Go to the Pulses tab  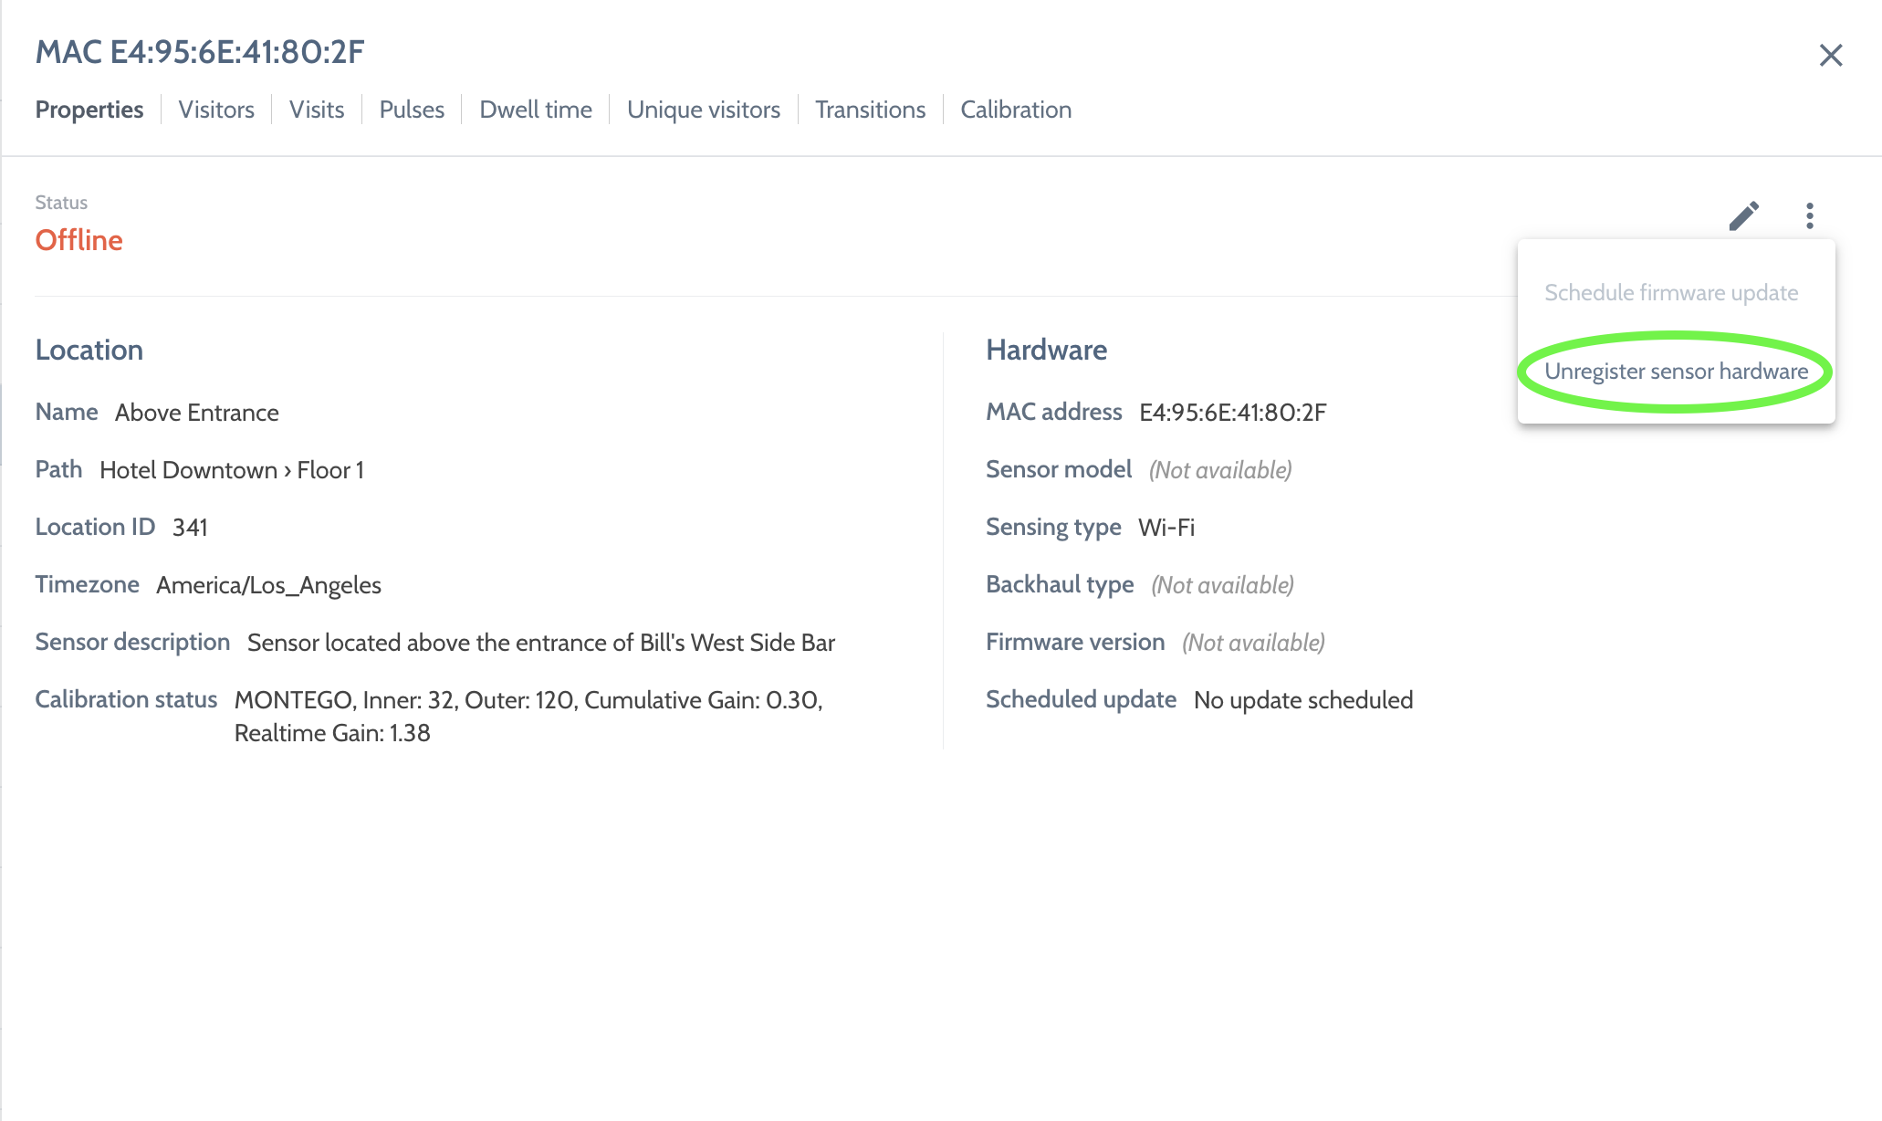click(412, 110)
